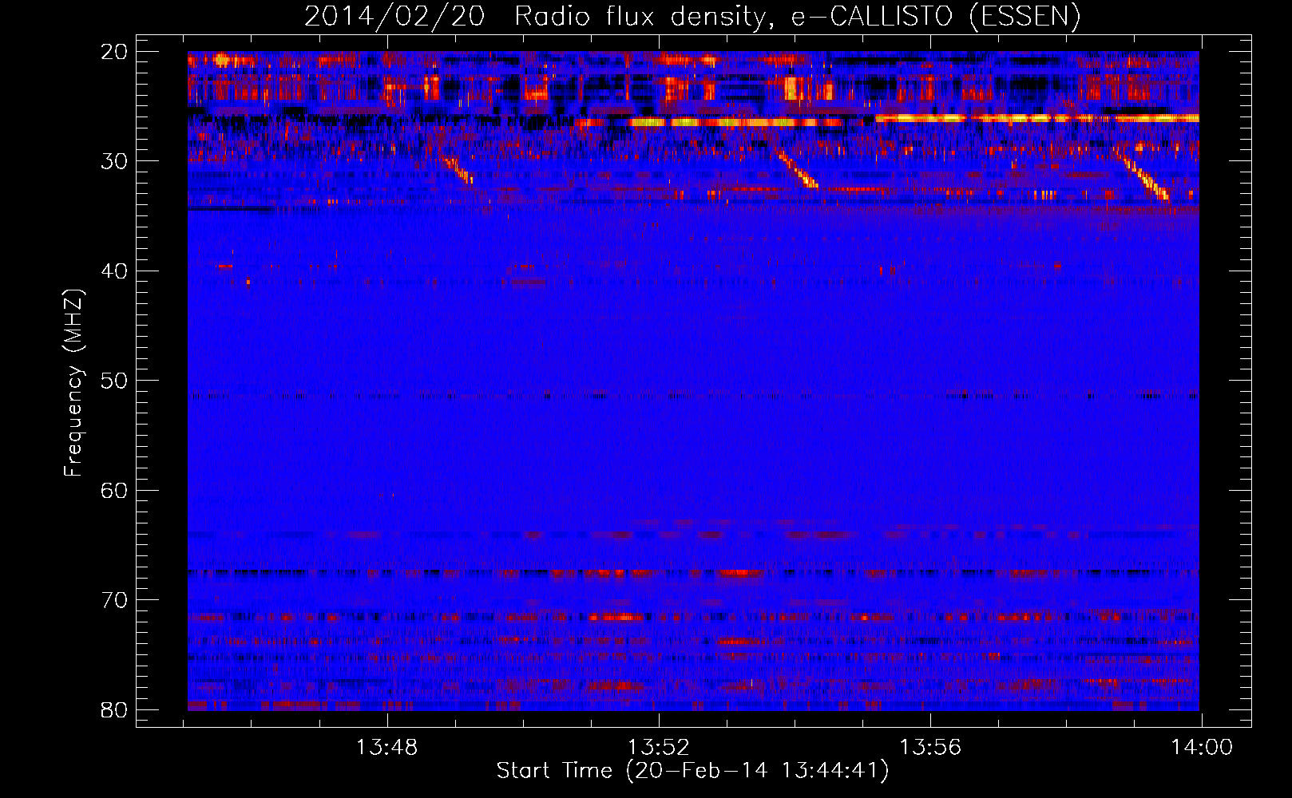This screenshot has width=1292, height=798.
Task: Click the frequency tick label 80
Action: coord(114,709)
